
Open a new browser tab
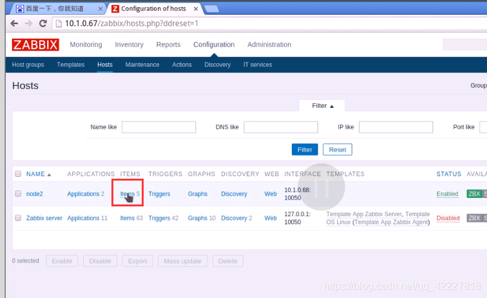[x=212, y=9]
